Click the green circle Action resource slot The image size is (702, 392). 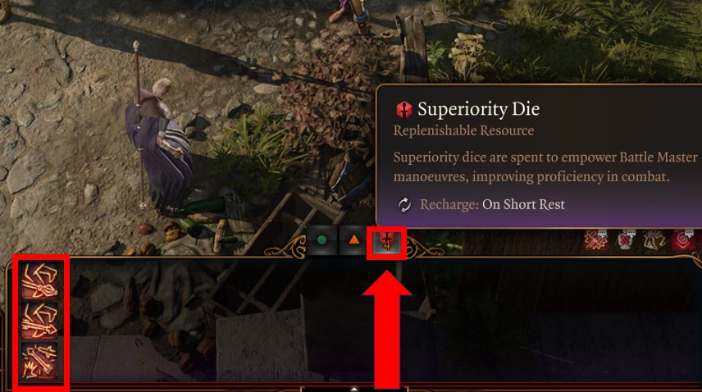[321, 240]
